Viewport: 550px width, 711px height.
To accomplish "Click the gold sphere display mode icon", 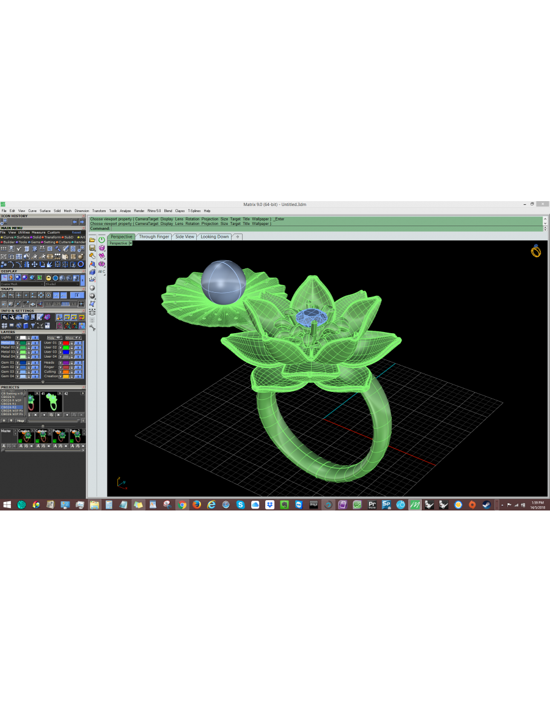I will click(x=48, y=278).
